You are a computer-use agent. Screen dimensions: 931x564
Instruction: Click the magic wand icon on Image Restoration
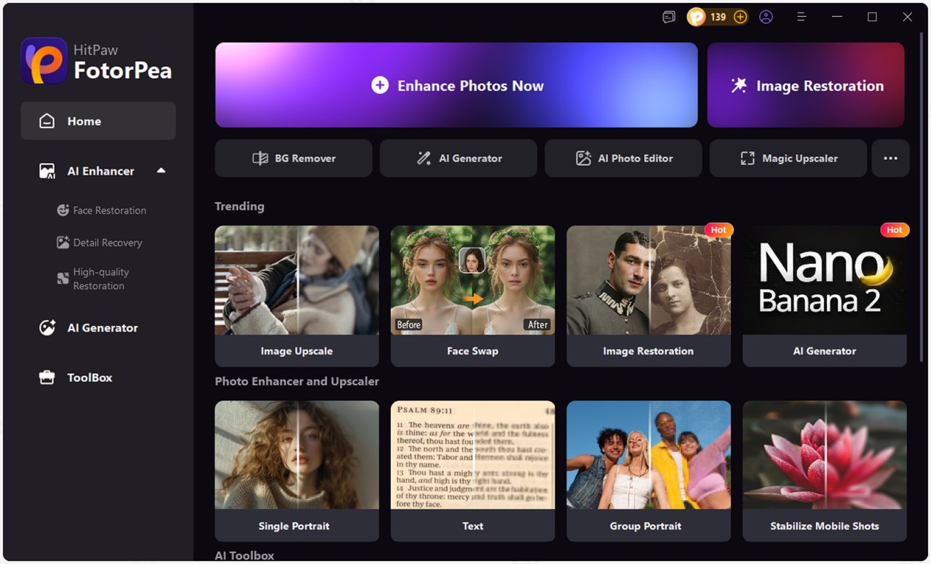(x=739, y=86)
